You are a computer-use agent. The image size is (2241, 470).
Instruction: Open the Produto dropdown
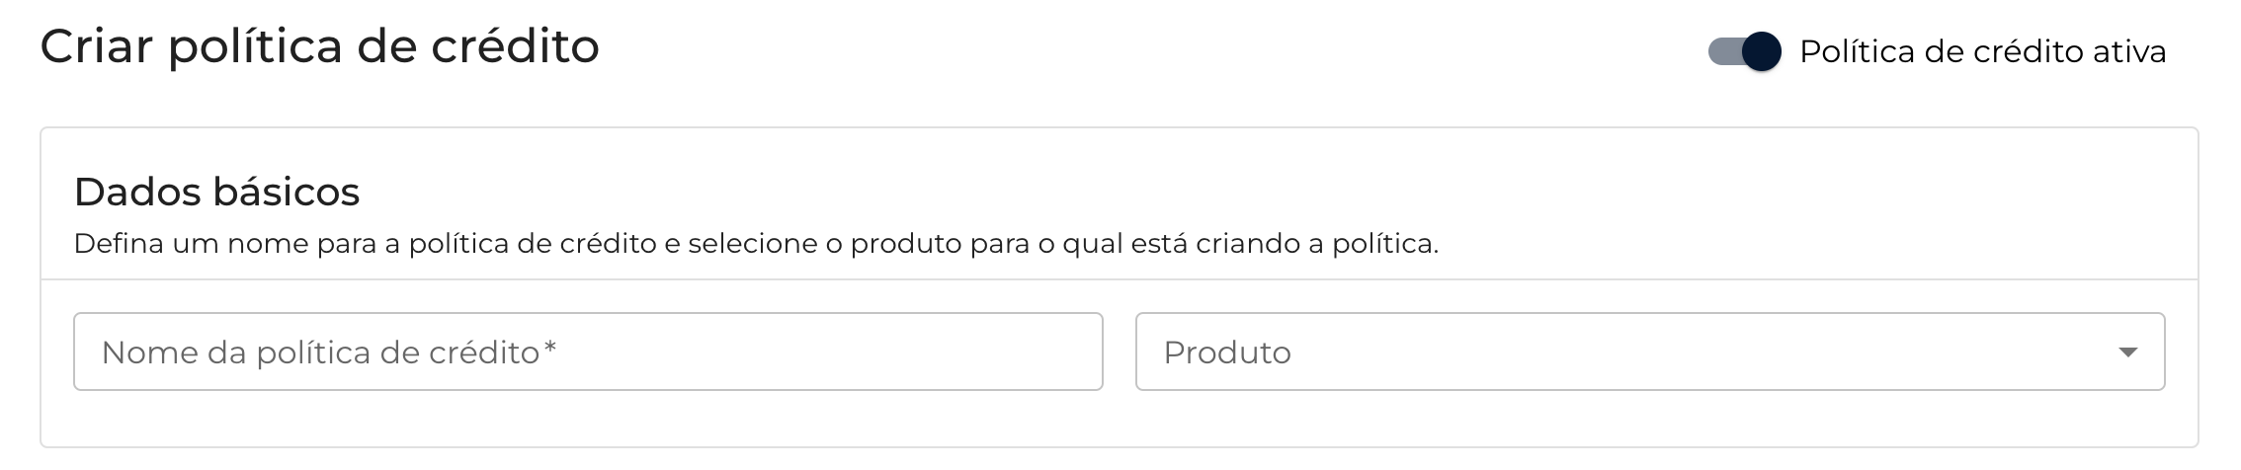(x=1649, y=352)
